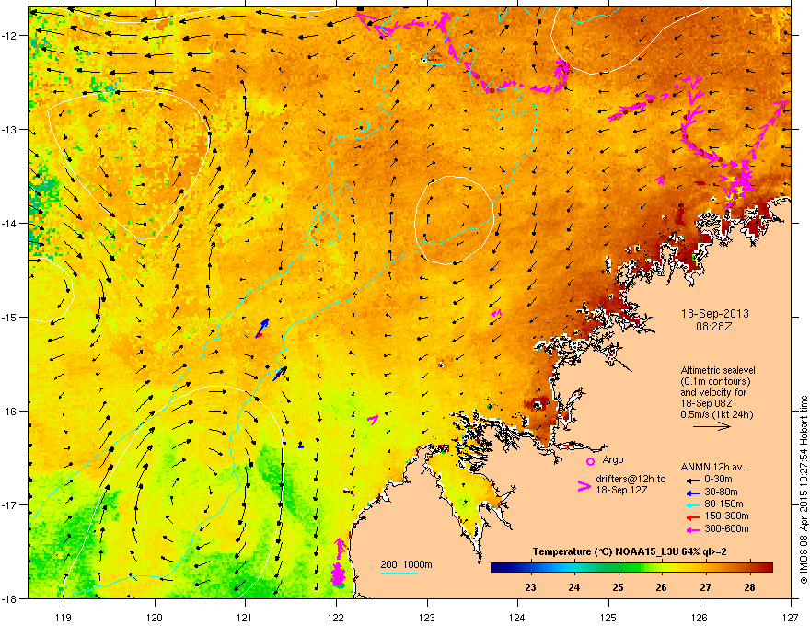Select the blue 30-80m legend arrow

tap(691, 493)
